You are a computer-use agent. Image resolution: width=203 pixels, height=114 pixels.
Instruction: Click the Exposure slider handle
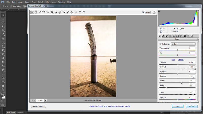pos(177,65)
